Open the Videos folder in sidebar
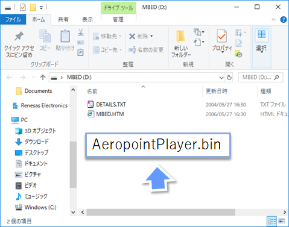Image resolution: width=289 pixels, height=227 pixels. [x=30, y=185]
